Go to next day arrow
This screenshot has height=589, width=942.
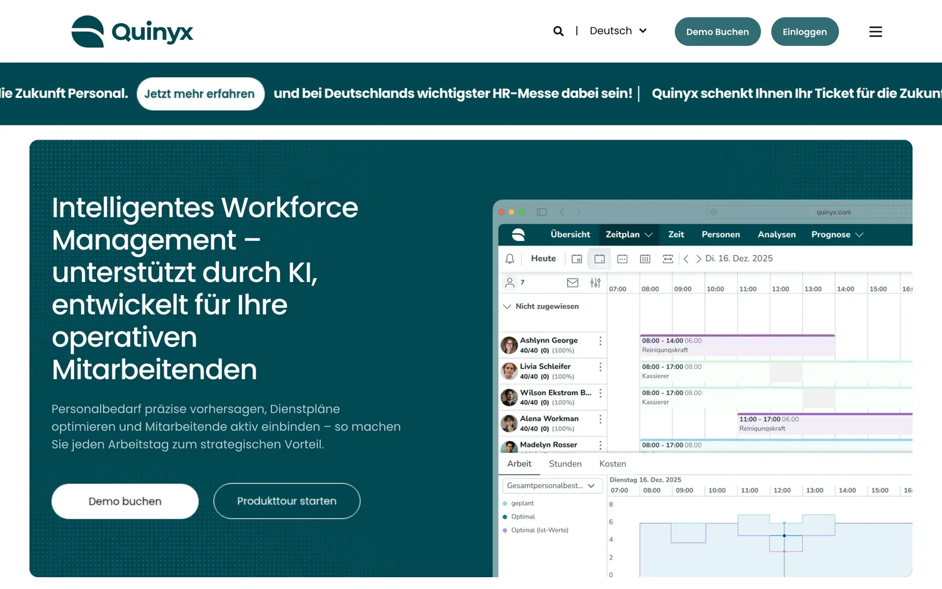698,259
